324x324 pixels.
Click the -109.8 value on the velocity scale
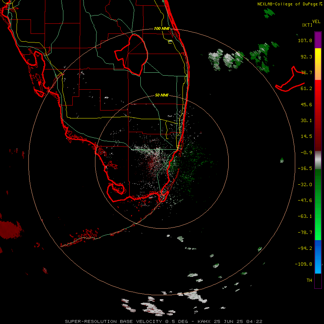pos(303,264)
